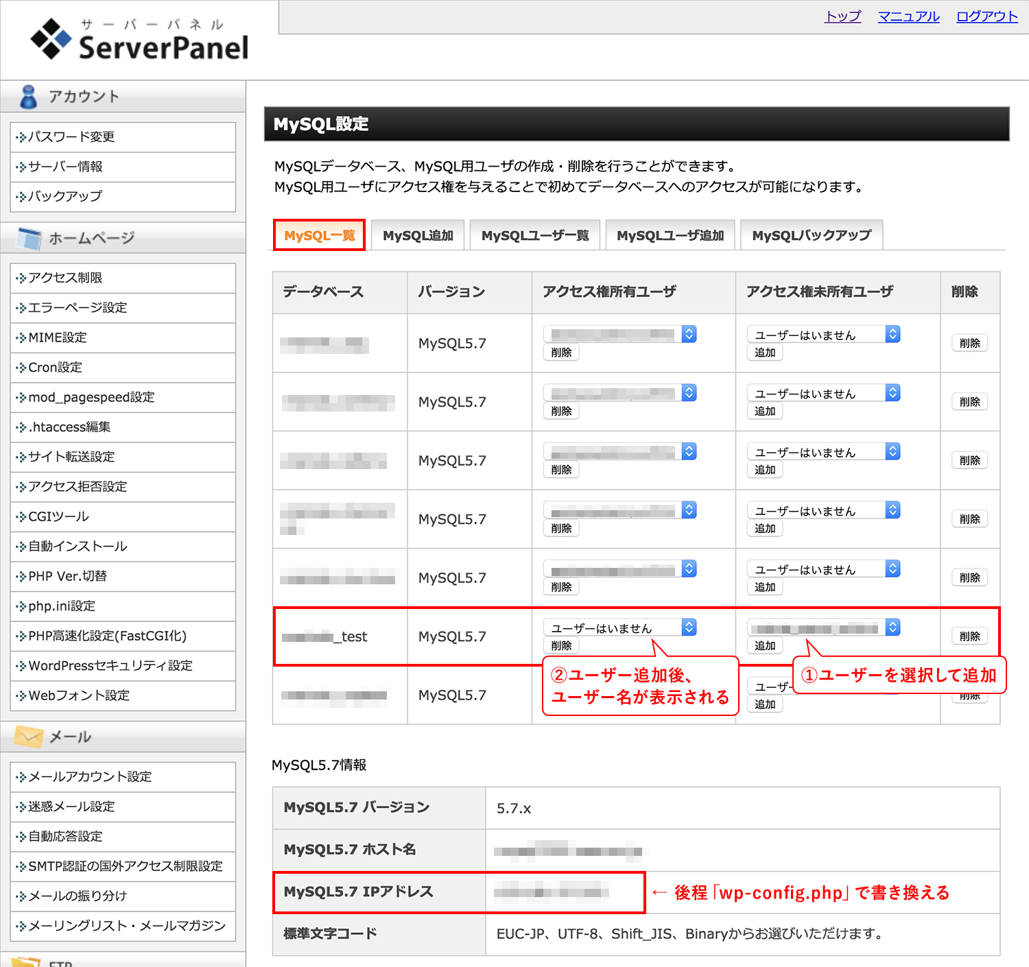Switch to the MySQLユーザ一覧 tab
The image size is (1029, 967).
click(x=535, y=235)
